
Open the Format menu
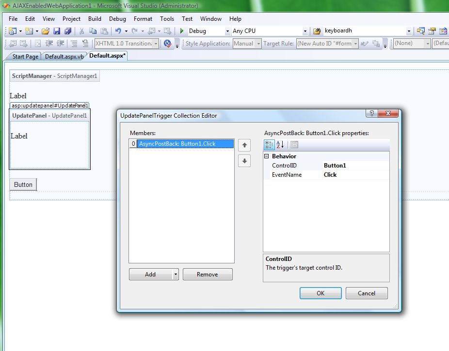(x=143, y=19)
